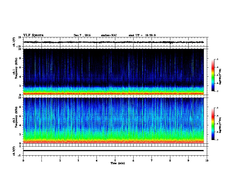Click inside the ch.1 spectrogram panel
This screenshot has width=233, height=180.
pos(113,72)
